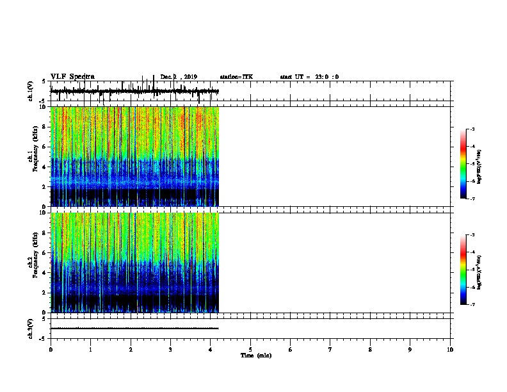Screen dimensions: 507x392
Task: Click time axis tick label 4
Action: 211,350
